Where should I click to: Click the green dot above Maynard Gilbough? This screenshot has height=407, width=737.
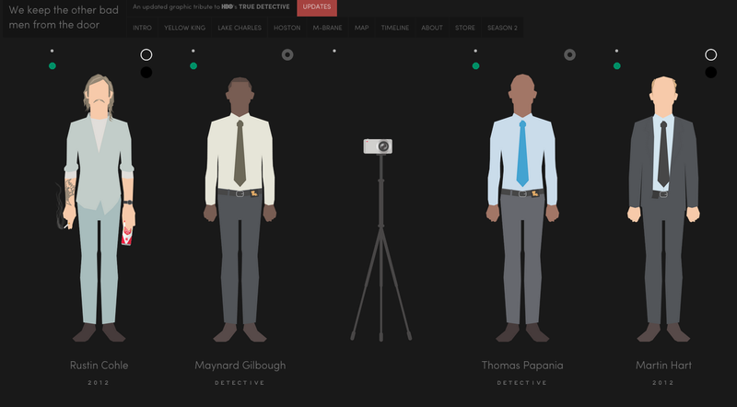click(x=193, y=65)
